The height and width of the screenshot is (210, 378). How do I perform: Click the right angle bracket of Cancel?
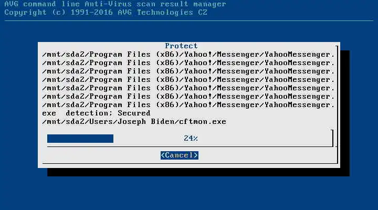[x=196, y=155]
